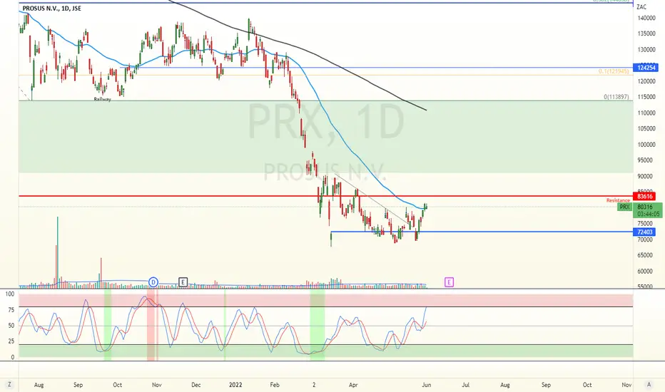665x392 pixels.
Task: Click the 03:44:05 countdown timer
Action: (x=648, y=215)
